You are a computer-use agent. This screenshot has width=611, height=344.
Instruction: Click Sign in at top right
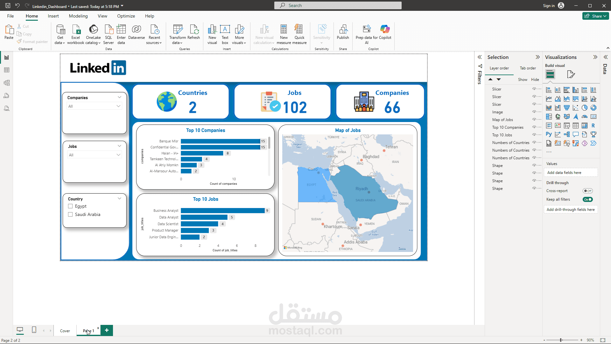[549, 6]
